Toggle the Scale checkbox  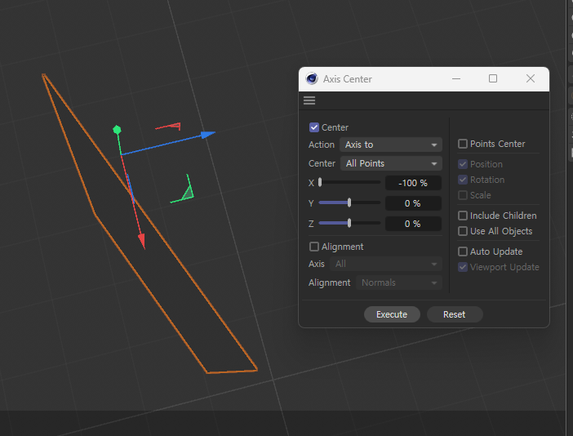point(463,195)
